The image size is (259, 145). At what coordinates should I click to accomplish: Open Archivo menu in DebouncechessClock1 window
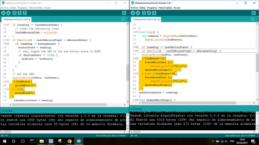coord(5,8)
